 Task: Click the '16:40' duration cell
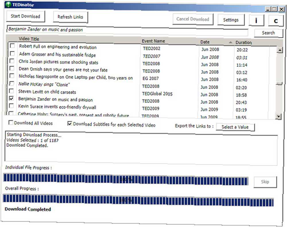point(242,80)
